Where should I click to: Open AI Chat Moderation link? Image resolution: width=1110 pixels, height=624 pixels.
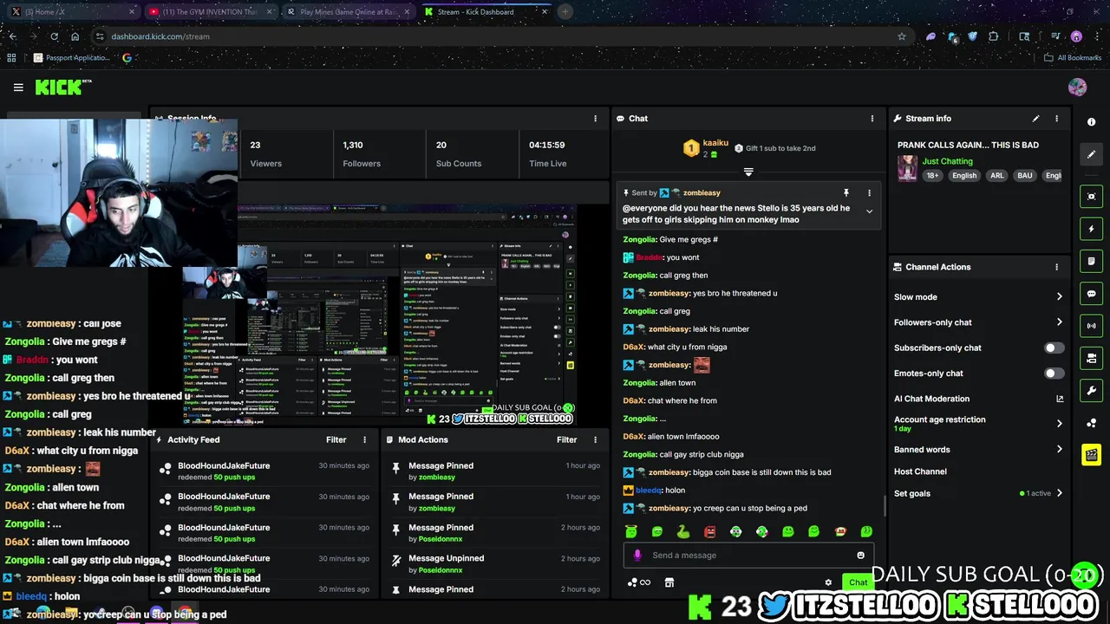(x=979, y=399)
